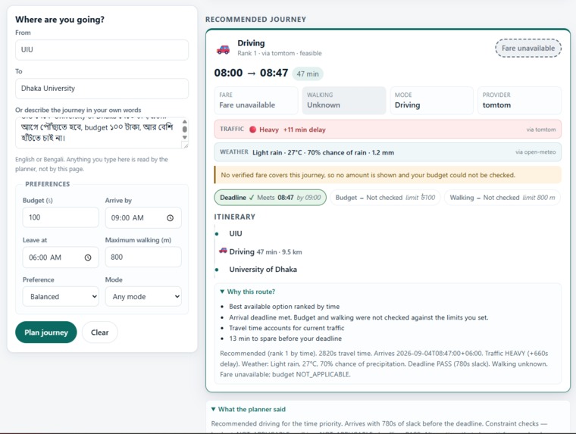Click the clock icon in Leave at field

[x=88, y=258]
